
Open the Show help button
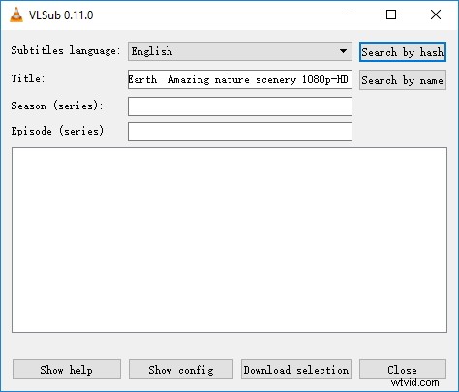tap(67, 370)
